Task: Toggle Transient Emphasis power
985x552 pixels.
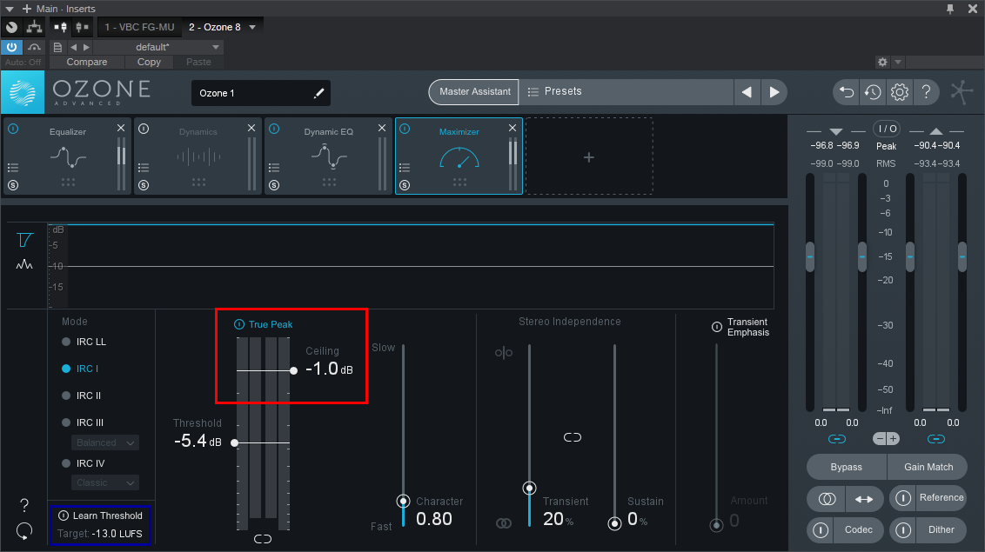Action: pyautogui.click(x=717, y=327)
